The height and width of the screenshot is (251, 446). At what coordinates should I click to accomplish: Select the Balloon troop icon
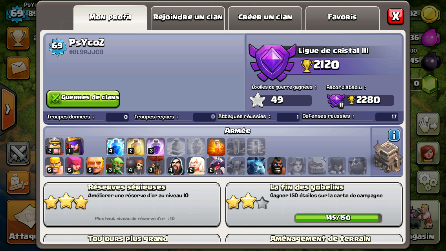155,166
